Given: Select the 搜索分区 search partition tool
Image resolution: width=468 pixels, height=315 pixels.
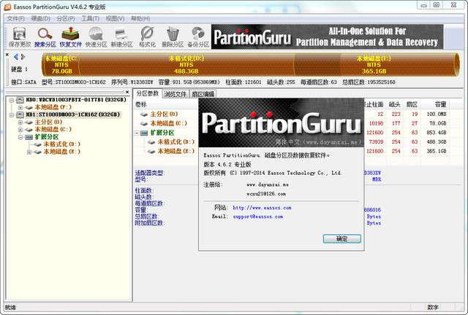Looking at the screenshot, I should pyautogui.click(x=45, y=36).
